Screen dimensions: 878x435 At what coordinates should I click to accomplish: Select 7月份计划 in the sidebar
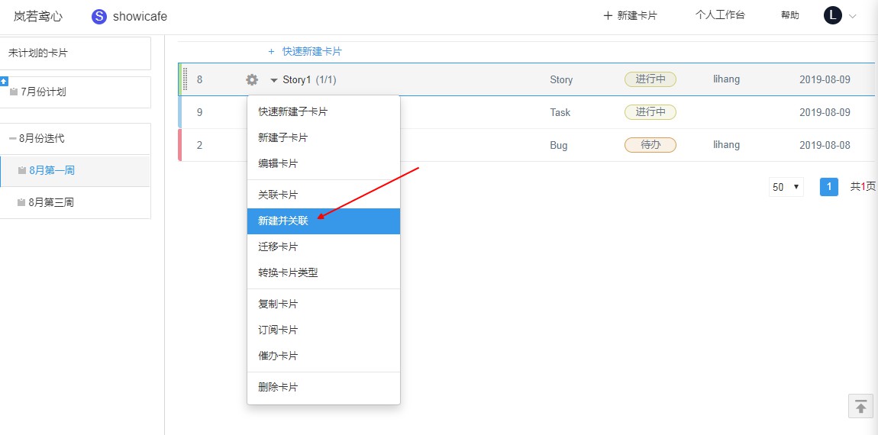(x=75, y=92)
